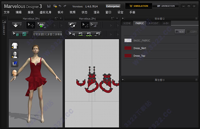This screenshot has height=129, width=200.
Task: Open the 渲染 (Render) menu
Action: [x=96, y=12]
